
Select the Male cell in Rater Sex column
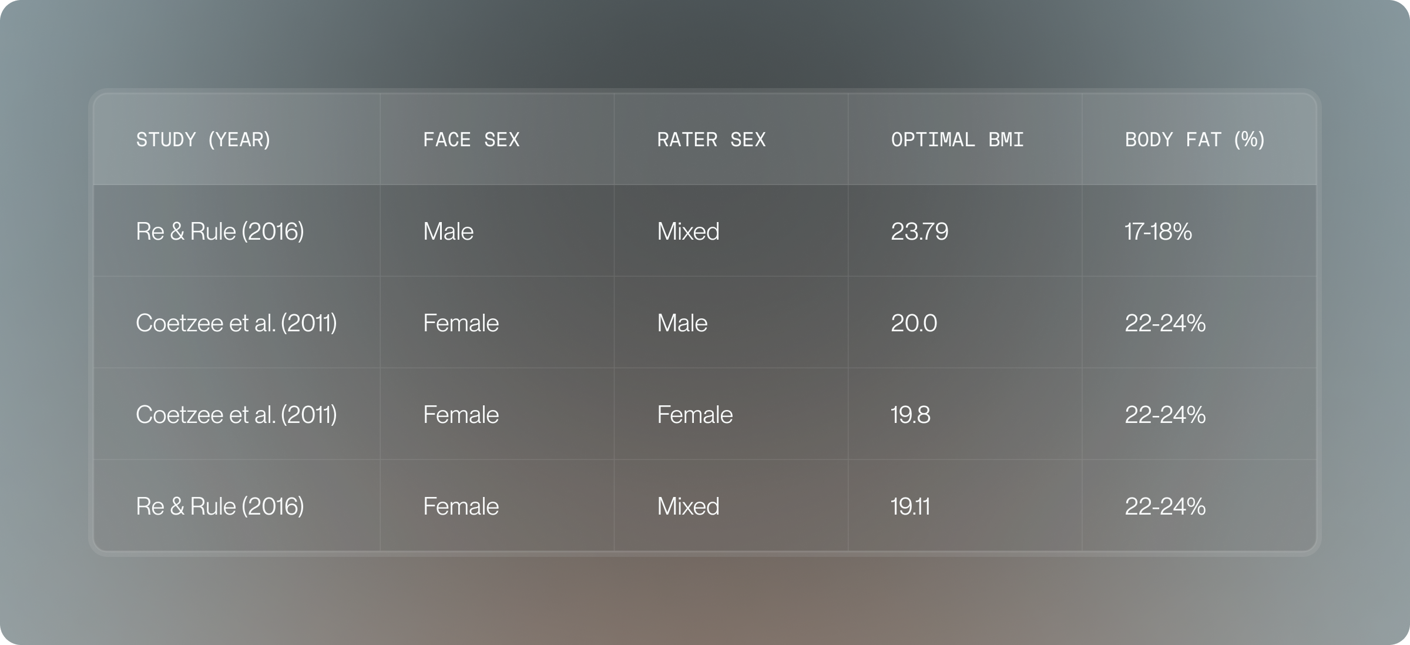(682, 323)
